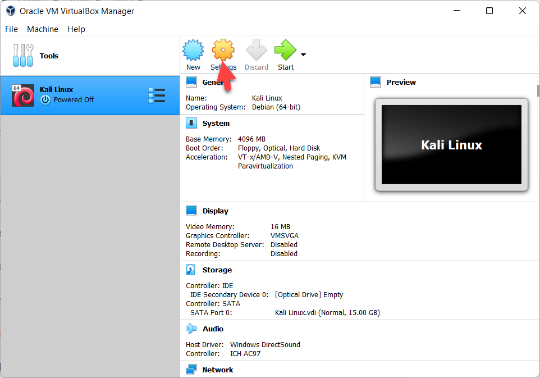Click the Kali Linux preview thumbnail

click(451, 145)
